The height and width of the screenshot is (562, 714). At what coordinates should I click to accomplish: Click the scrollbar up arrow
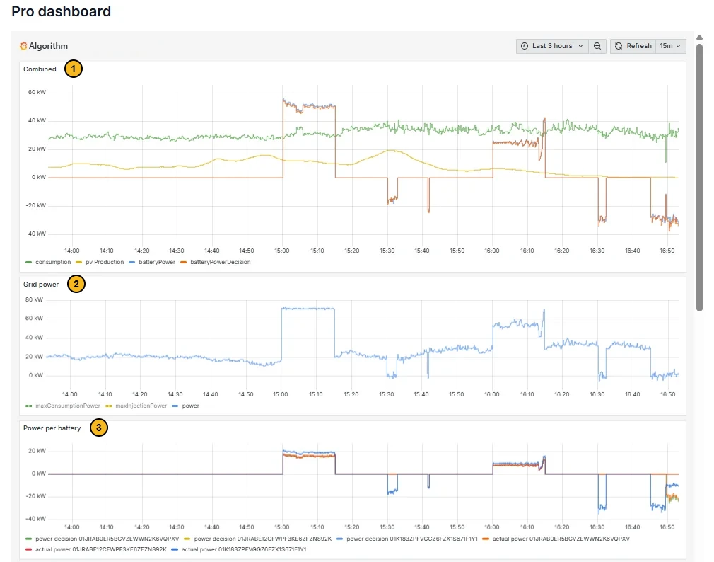pos(699,38)
